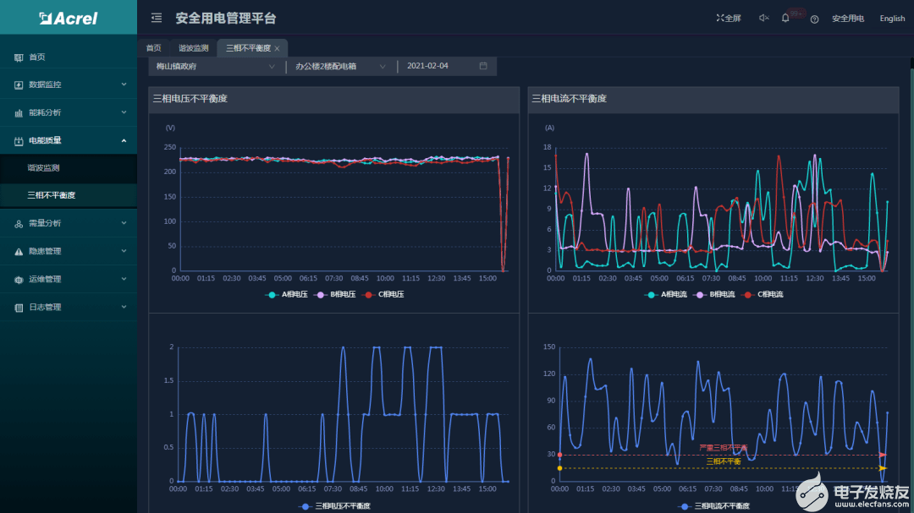Viewport: 914px width, 513px height.
Task: Open the help question mark icon
Action: pos(814,19)
